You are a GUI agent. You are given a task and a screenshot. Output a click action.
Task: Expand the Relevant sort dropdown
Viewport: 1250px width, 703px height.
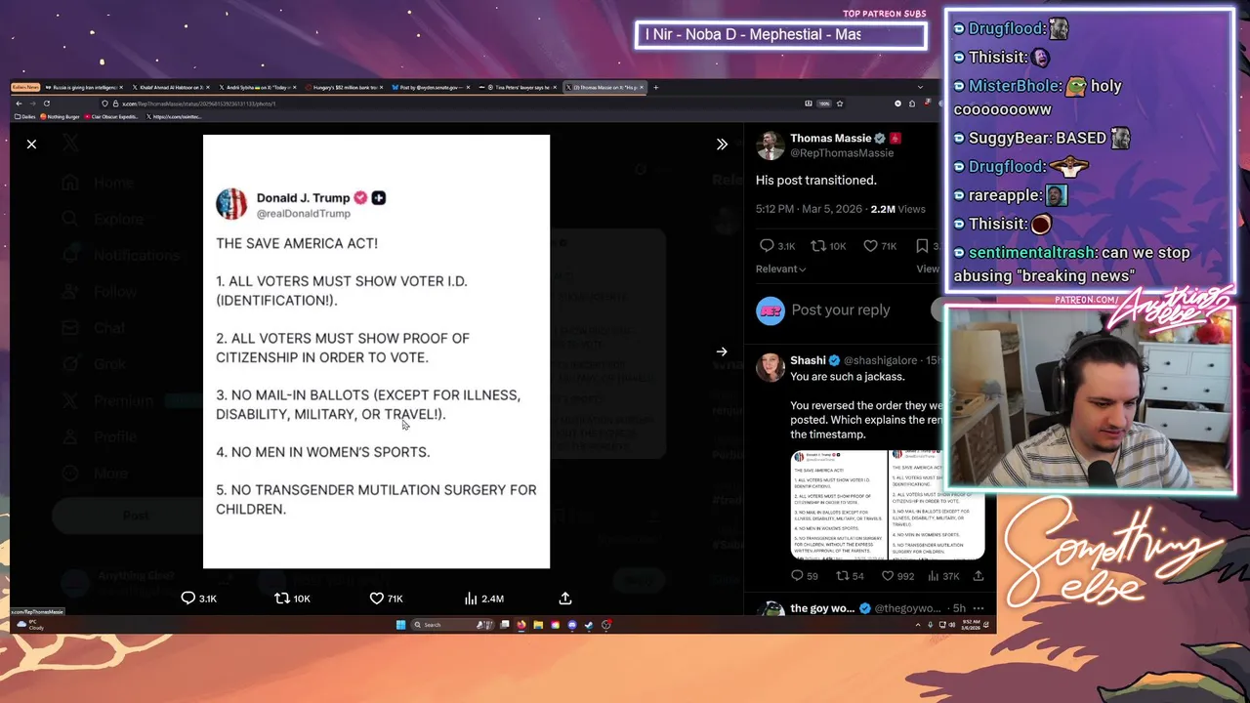(x=781, y=269)
